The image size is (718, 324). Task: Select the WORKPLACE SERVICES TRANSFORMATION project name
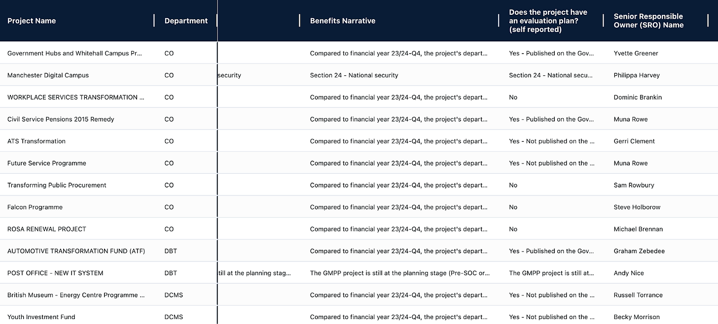[x=76, y=97]
